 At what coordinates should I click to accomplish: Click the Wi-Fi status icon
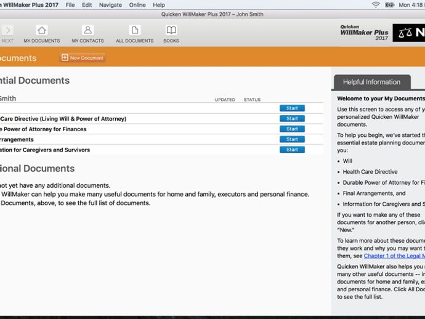(376, 5)
